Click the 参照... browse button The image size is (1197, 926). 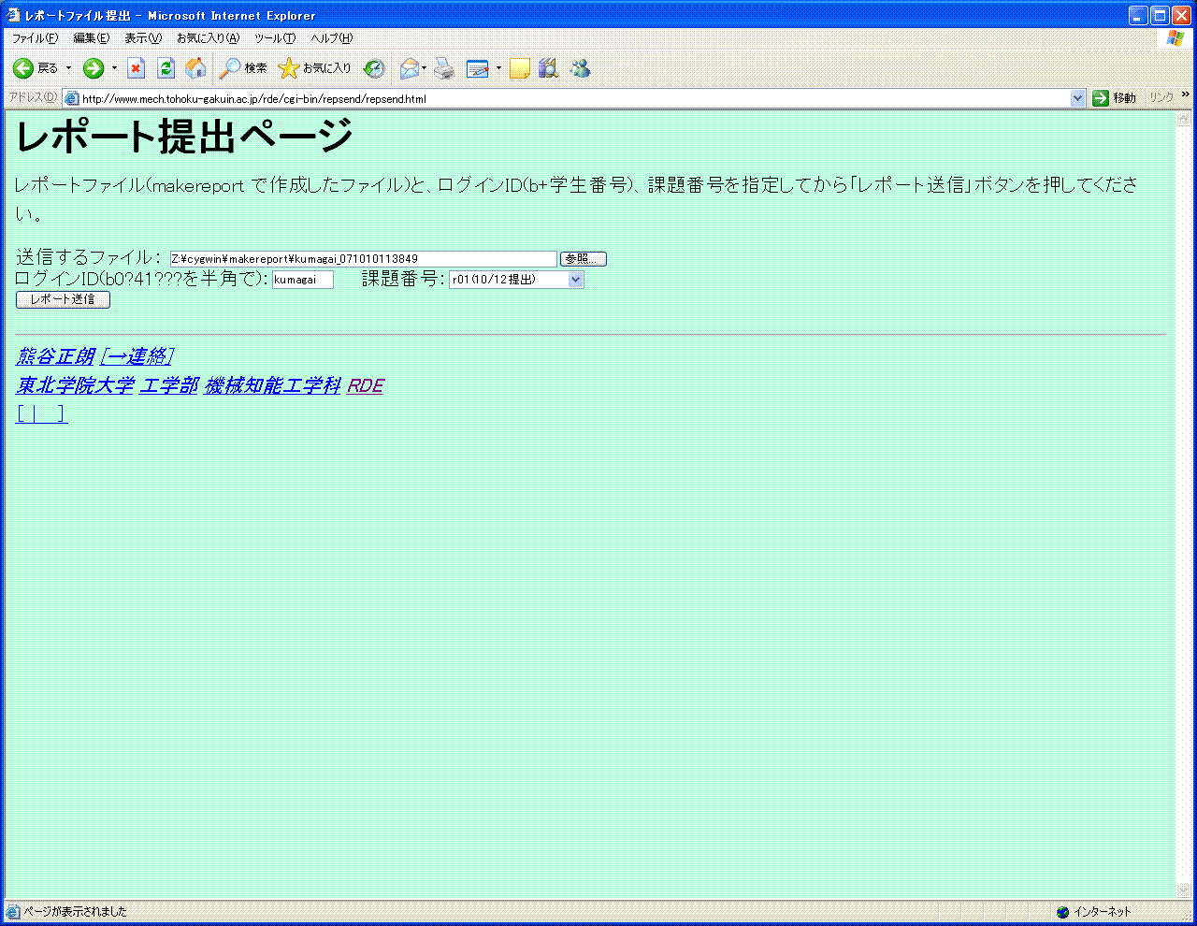tap(583, 259)
